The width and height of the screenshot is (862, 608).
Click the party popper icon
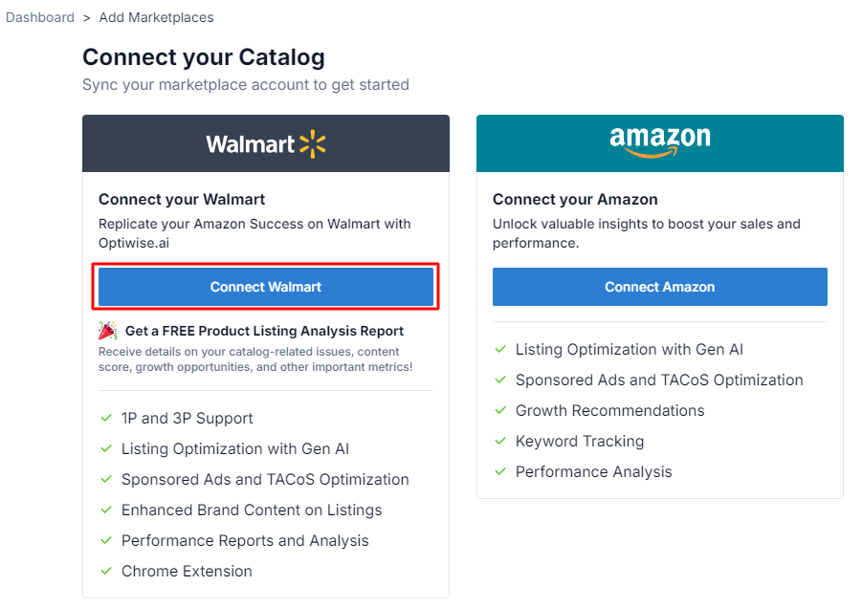coord(108,331)
